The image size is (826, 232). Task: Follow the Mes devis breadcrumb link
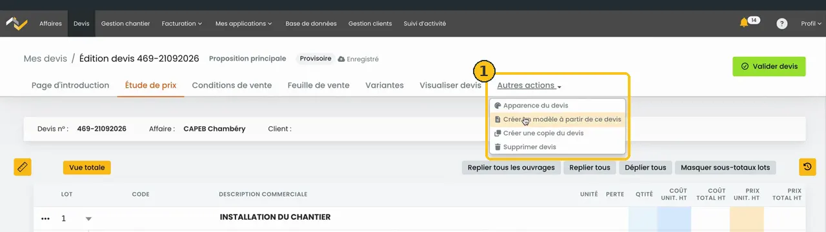click(x=45, y=59)
